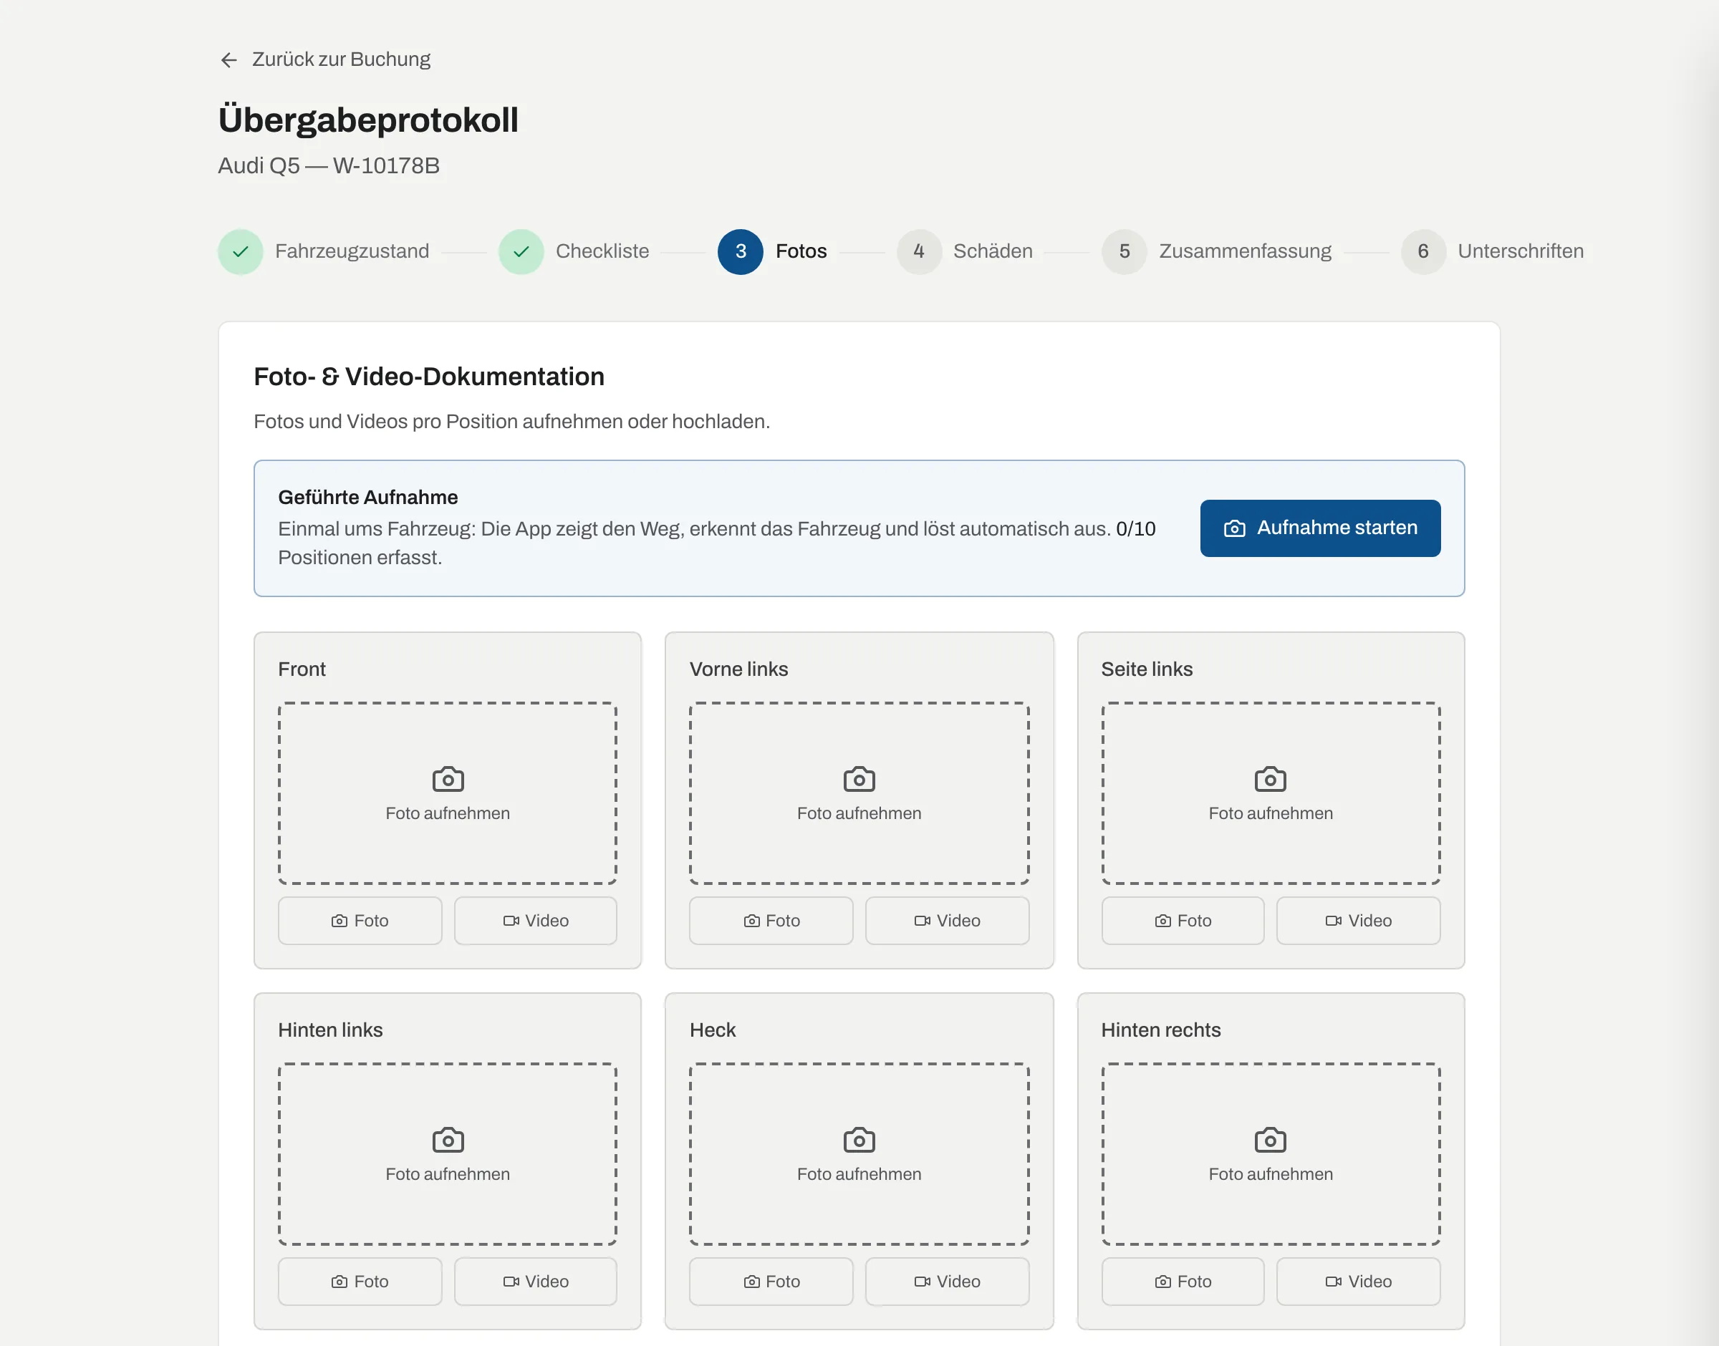Select the completed Fahrzeugzustand step checkmark
1719x1346 pixels.
coord(241,251)
